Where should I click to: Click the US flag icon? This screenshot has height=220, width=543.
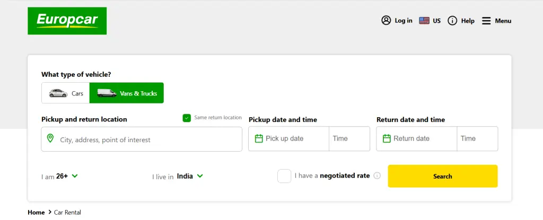424,21
